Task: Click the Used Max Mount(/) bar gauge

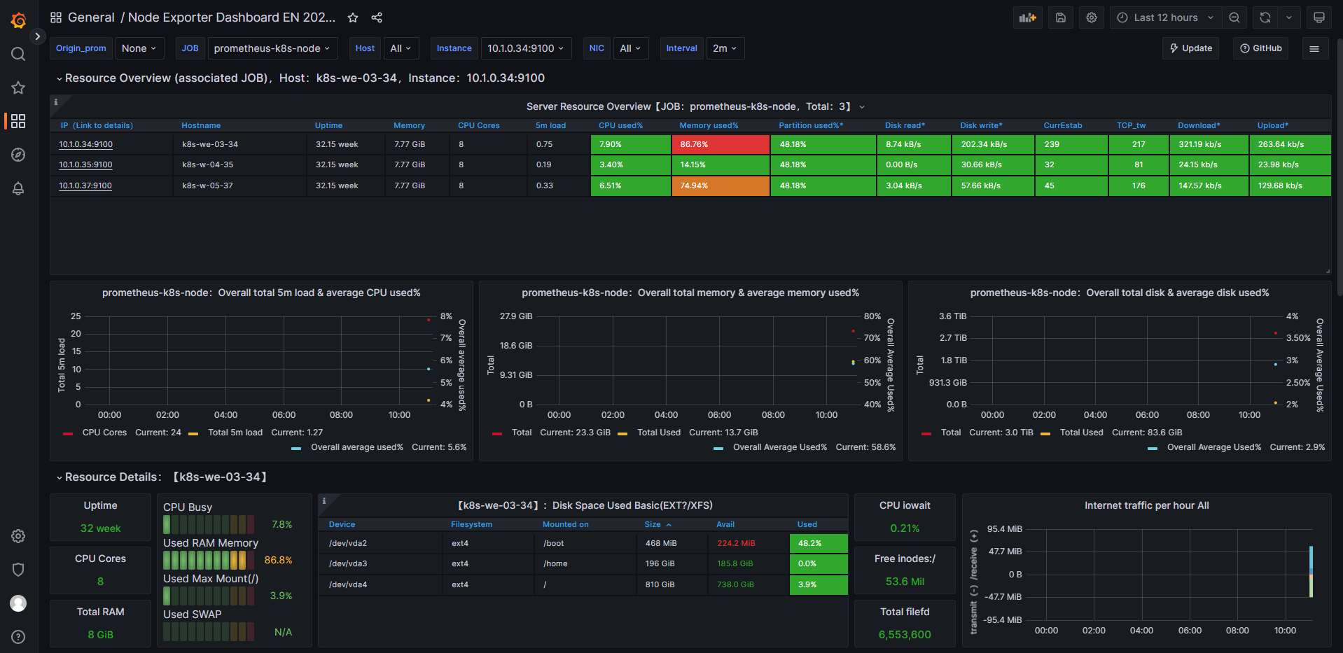Action: point(209,596)
